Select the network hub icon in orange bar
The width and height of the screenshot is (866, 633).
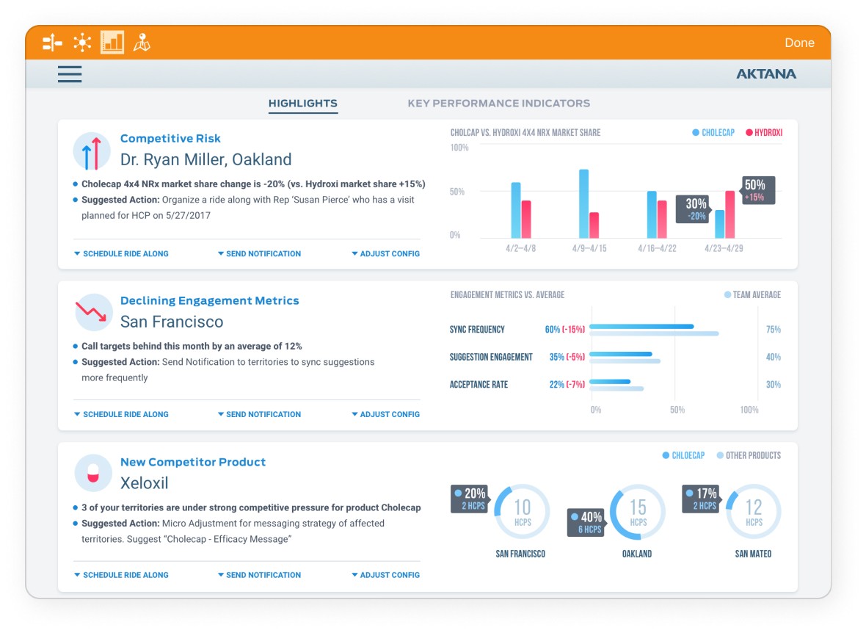coord(82,43)
